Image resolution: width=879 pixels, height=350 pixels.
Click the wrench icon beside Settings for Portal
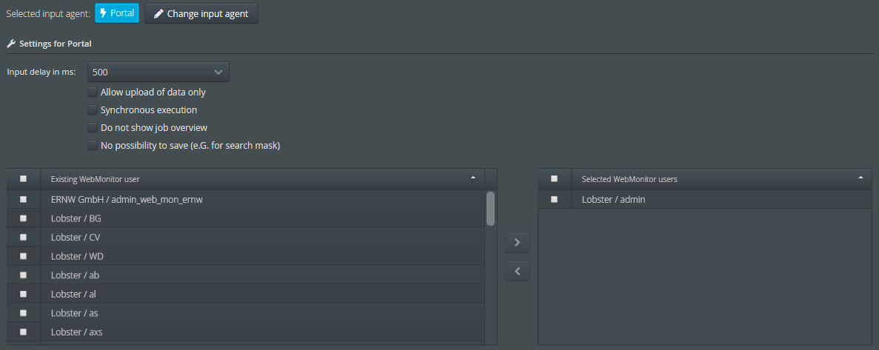pos(11,43)
